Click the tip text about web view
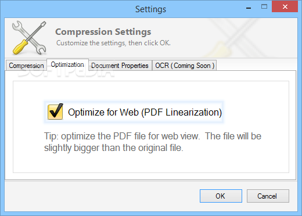This screenshot has width=302, height=216. click(153, 142)
